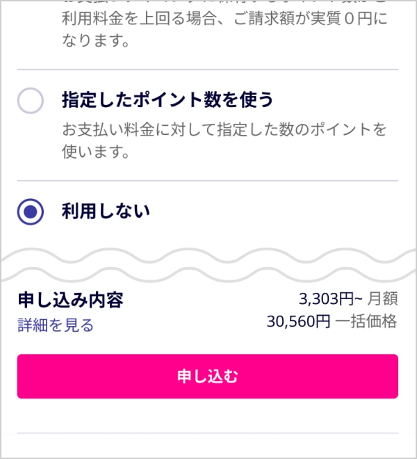Click the divider line above 指定したポイント数を使う
Viewport: 417px width, 459px height.
pyautogui.click(x=207, y=70)
